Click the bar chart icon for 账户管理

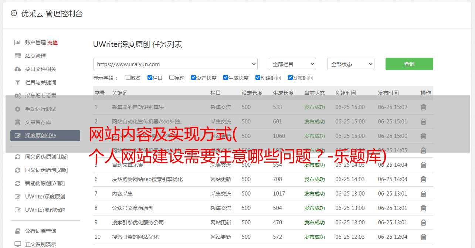pyautogui.click(x=17, y=43)
